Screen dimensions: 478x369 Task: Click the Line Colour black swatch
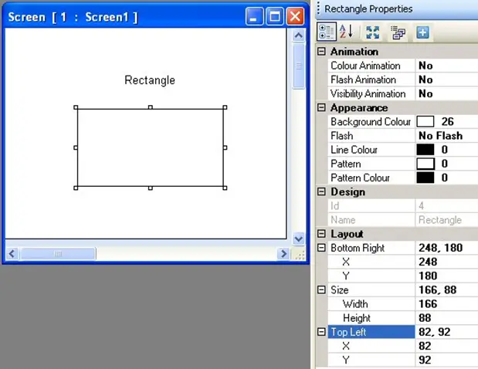point(425,150)
